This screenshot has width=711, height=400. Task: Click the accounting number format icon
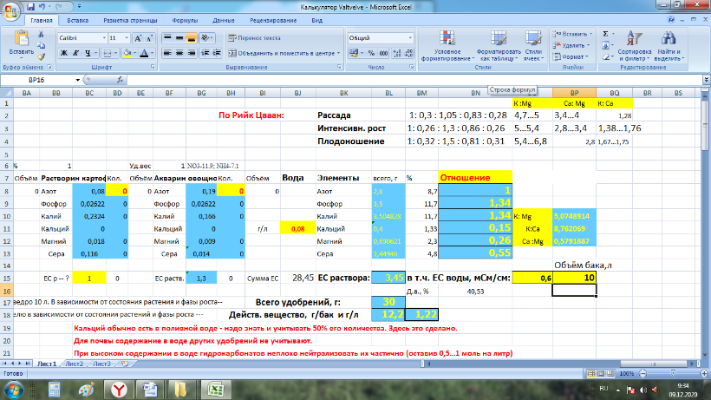pyautogui.click(x=354, y=53)
